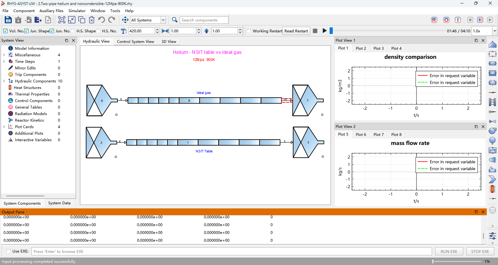The image size is (498, 265).
Task: Toggle the Jun. No. checkbox
Action: tap(52, 31)
